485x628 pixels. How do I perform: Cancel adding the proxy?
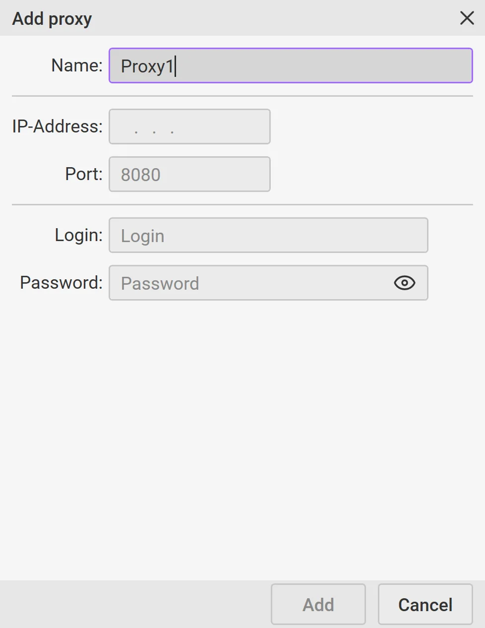pyautogui.click(x=425, y=604)
